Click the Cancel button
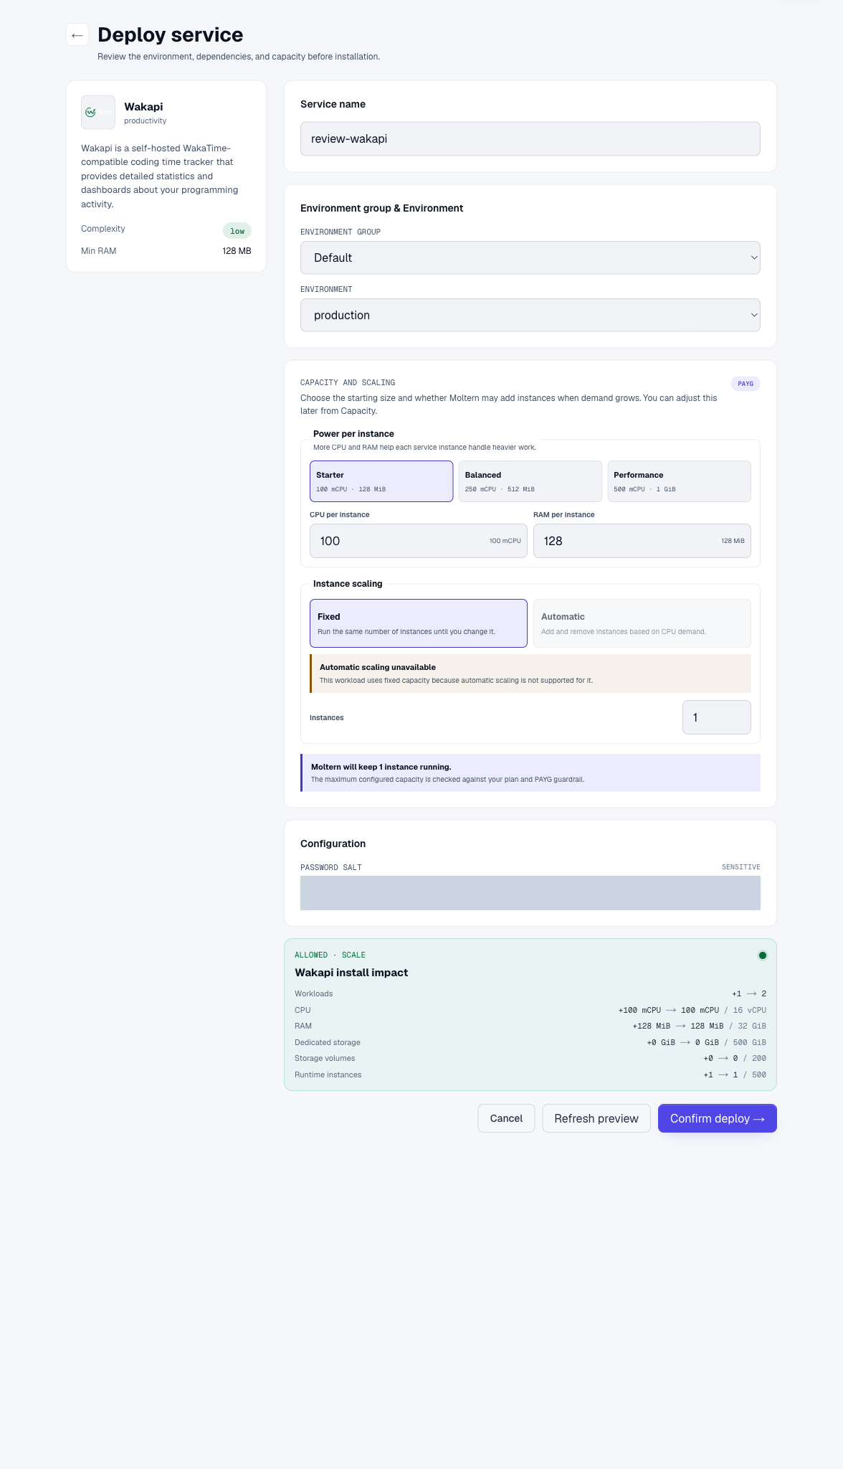Viewport: 843px width, 1469px height. point(506,1118)
